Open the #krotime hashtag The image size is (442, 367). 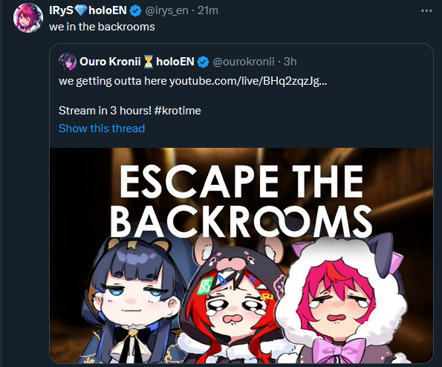(178, 111)
